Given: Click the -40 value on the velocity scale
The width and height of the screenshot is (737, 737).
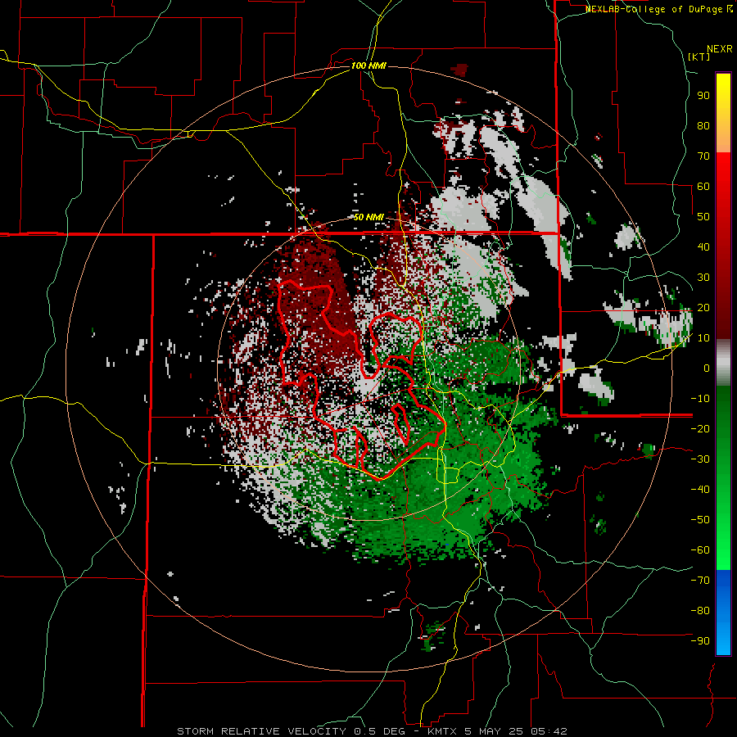Looking at the screenshot, I should click(700, 490).
